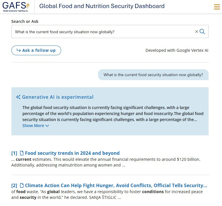Viewport: 222px width, 206px height.
Task: Click the Generative AI sparkle icon
Action: [x=18, y=97]
